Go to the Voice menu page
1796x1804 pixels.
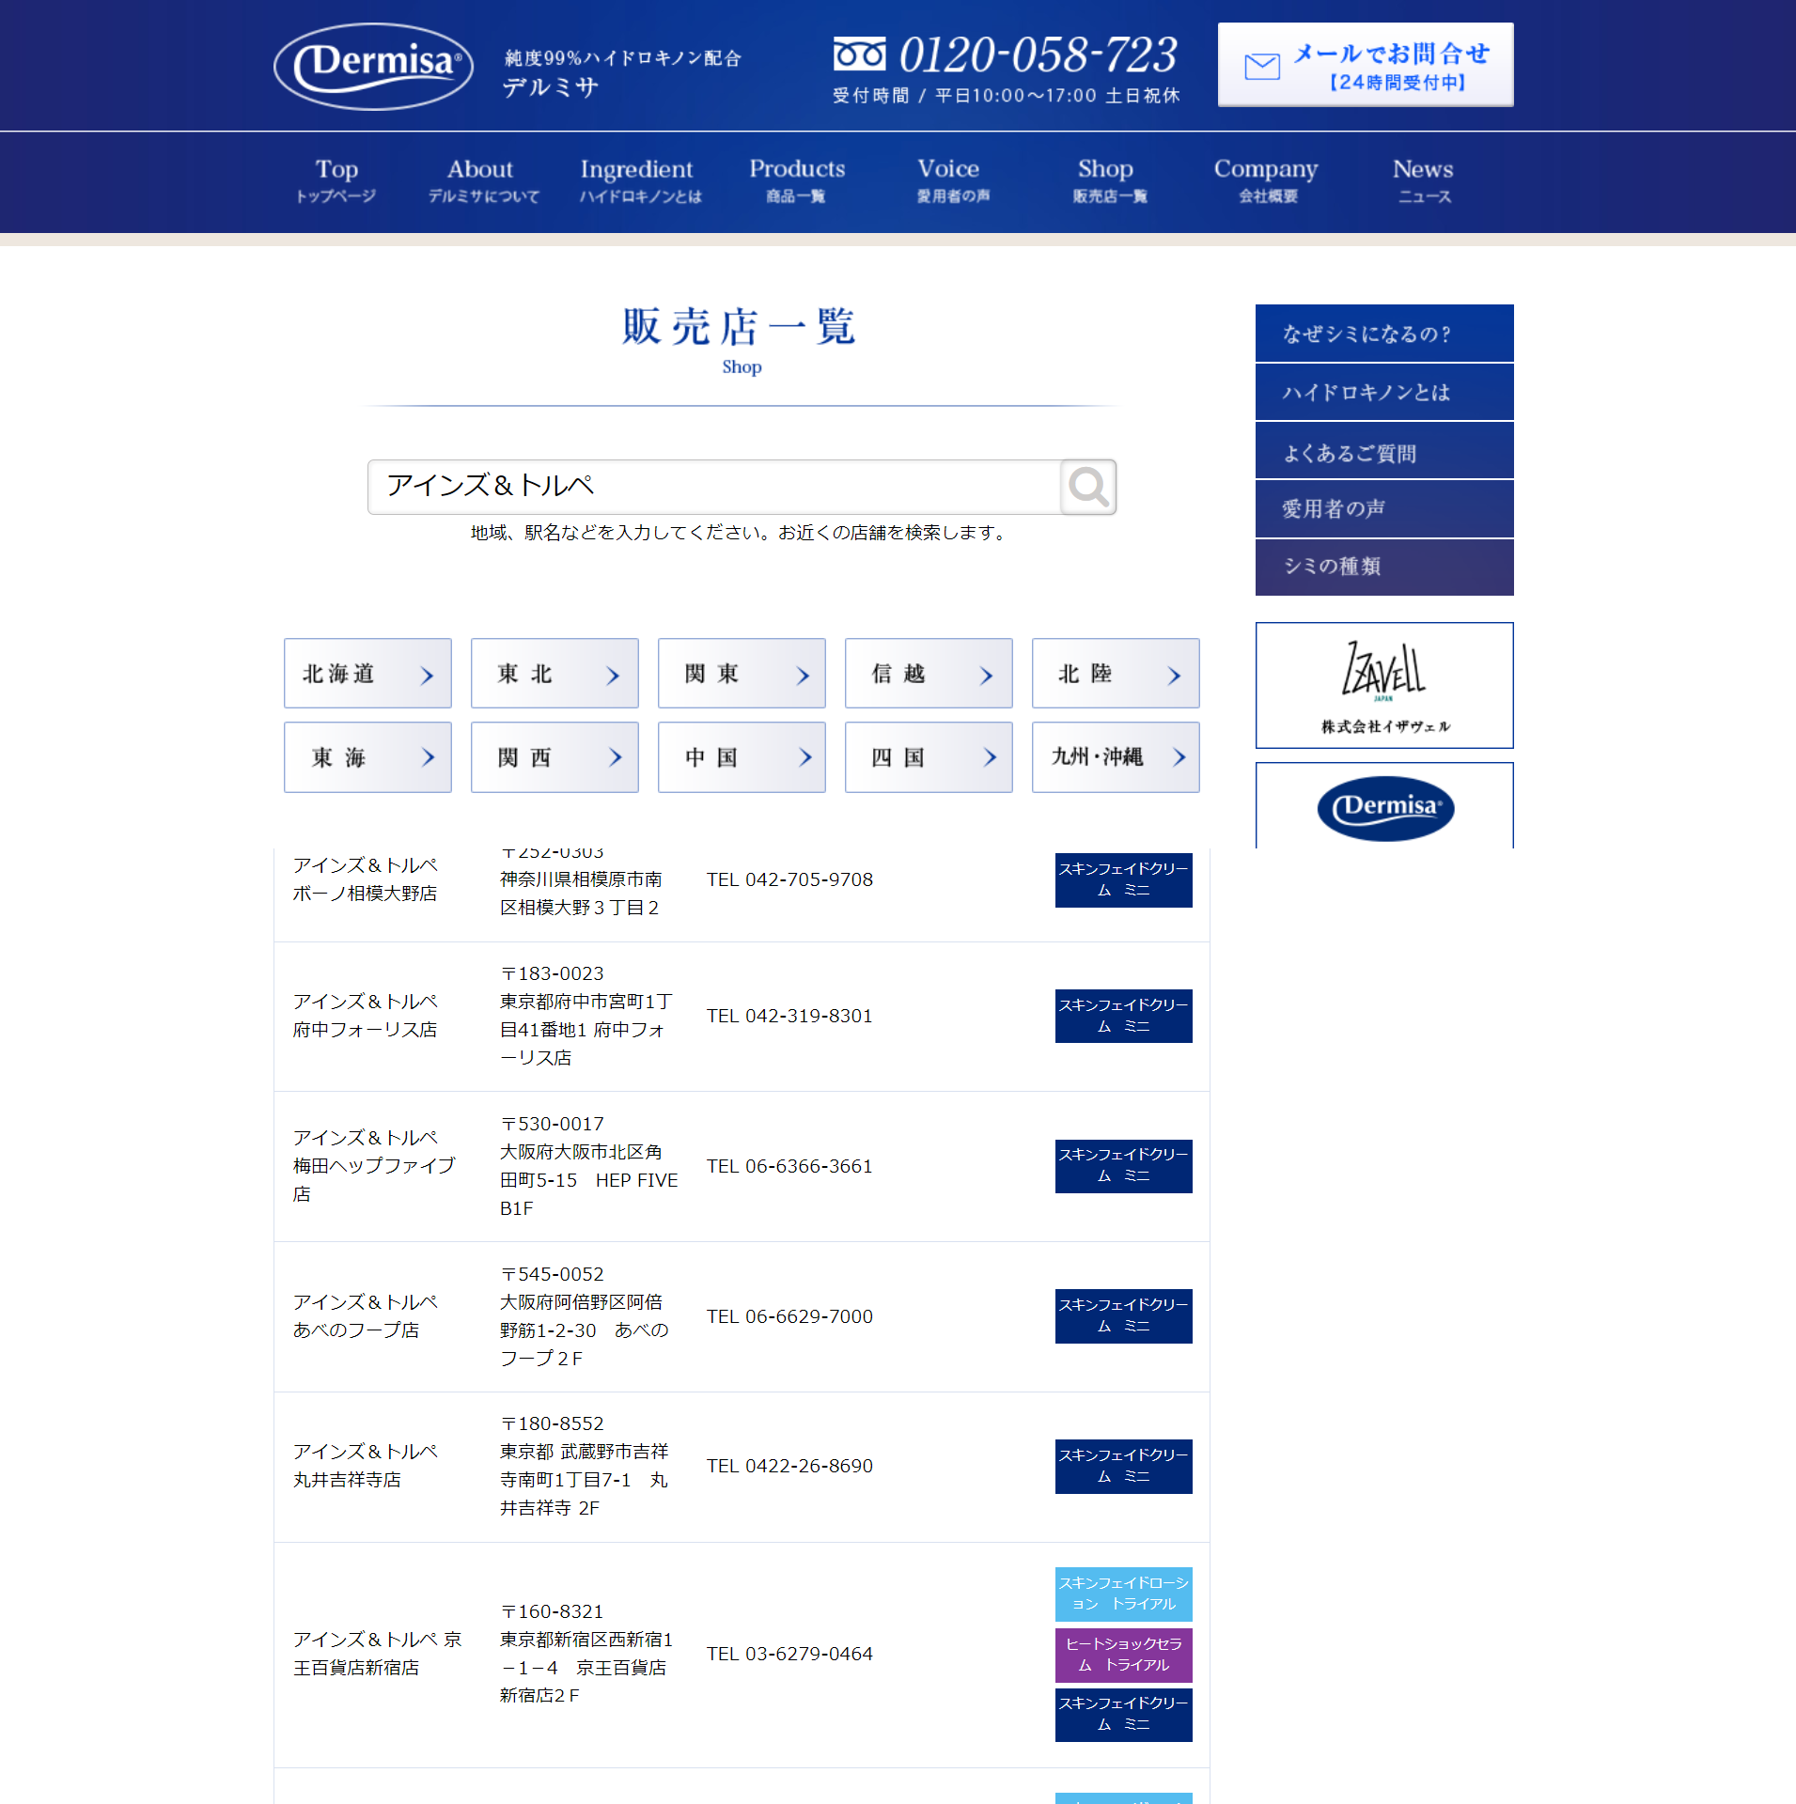(x=949, y=180)
